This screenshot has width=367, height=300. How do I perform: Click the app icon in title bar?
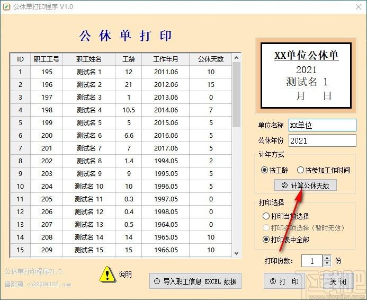[x=6, y=7]
